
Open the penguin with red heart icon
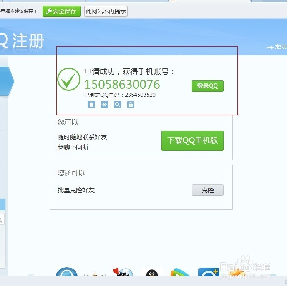[x=123, y=272]
